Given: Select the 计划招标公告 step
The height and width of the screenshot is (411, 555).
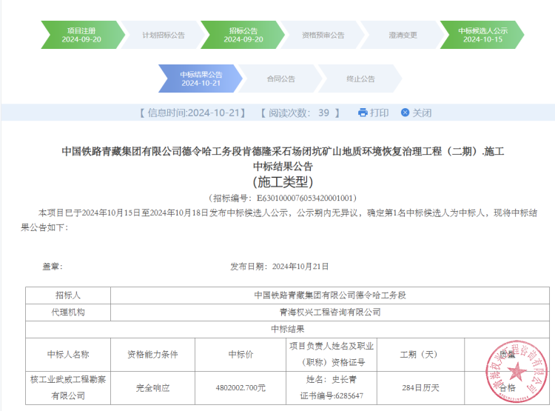Looking at the screenshot, I should 164,35.
